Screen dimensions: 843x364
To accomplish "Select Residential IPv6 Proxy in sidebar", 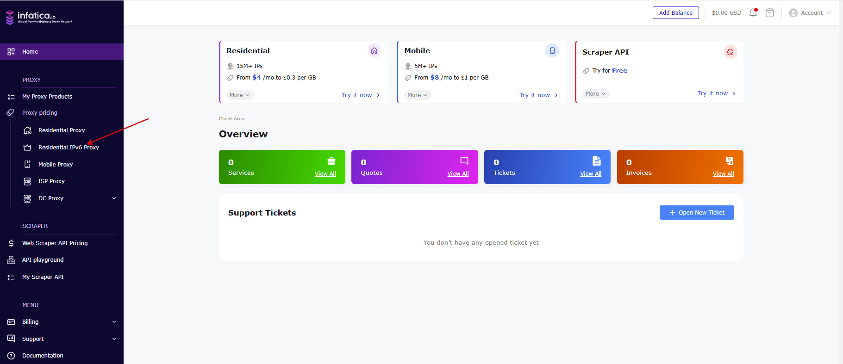I will pyautogui.click(x=69, y=148).
